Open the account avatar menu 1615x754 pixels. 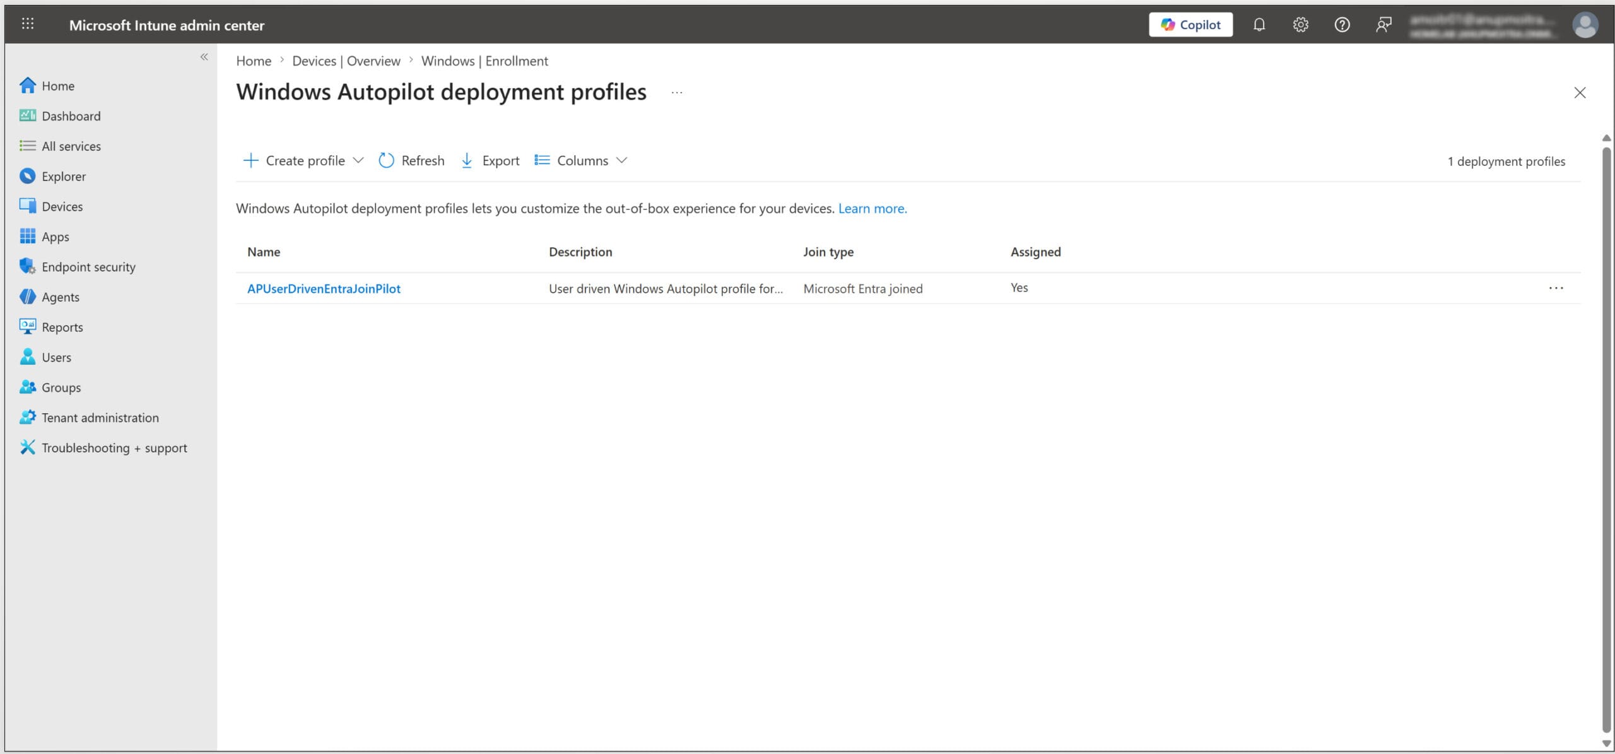tap(1585, 25)
